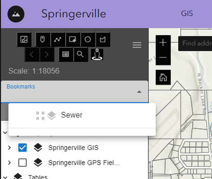Viewport: 212px width, 179px height.
Task: Uncheck the Springerville GIS layer checkbox
Action: (x=22, y=148)
